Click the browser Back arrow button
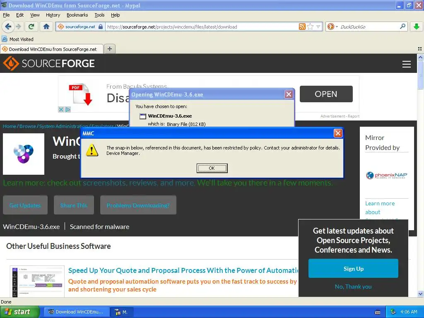 (x=8, y=26)
